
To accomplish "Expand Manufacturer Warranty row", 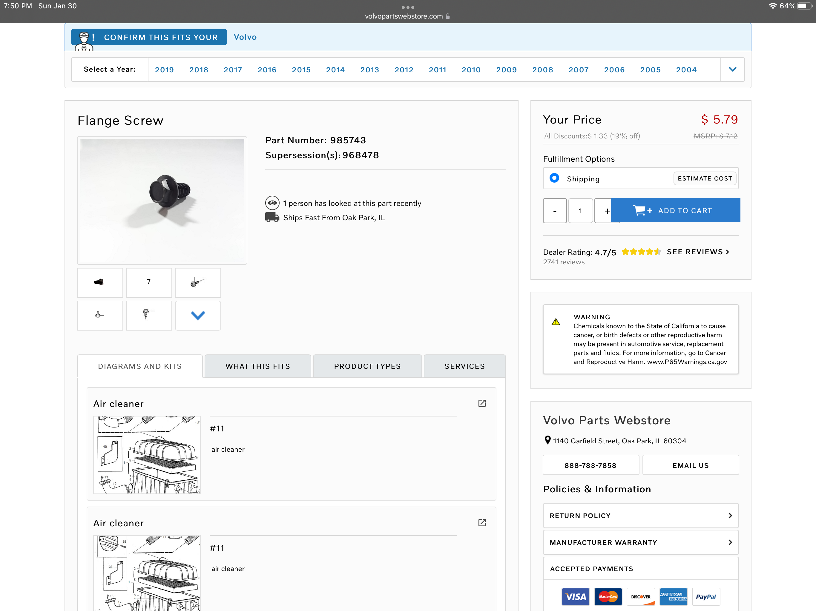I will pyautogui.click(x=640, y=542).
